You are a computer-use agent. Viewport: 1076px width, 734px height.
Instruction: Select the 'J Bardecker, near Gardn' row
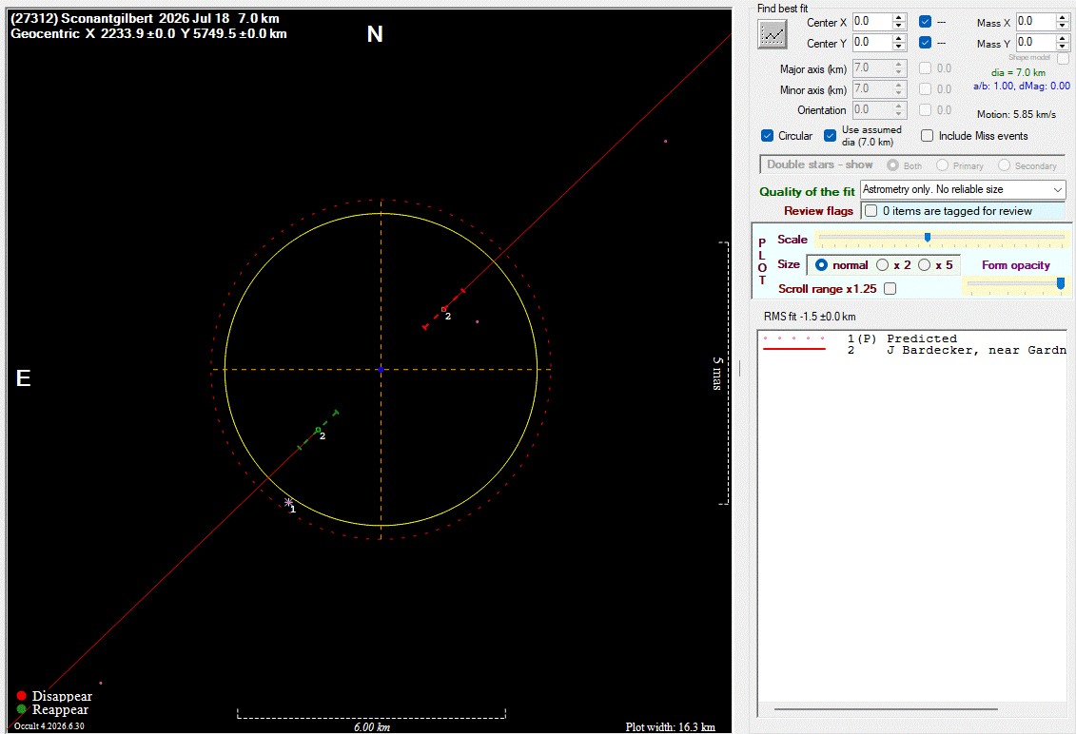pyautogui.click(x=912, y=350)
